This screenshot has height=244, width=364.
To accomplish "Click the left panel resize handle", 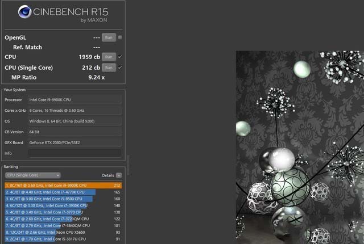I will pos(129,165).
